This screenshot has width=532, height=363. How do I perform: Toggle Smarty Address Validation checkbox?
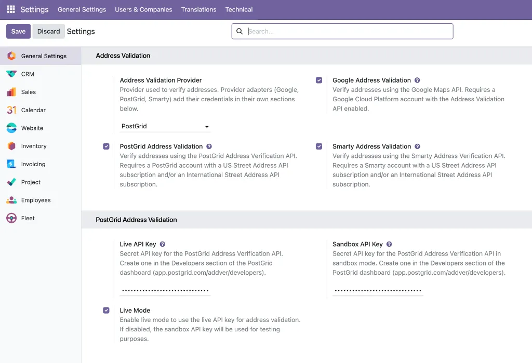coord(319,146)
